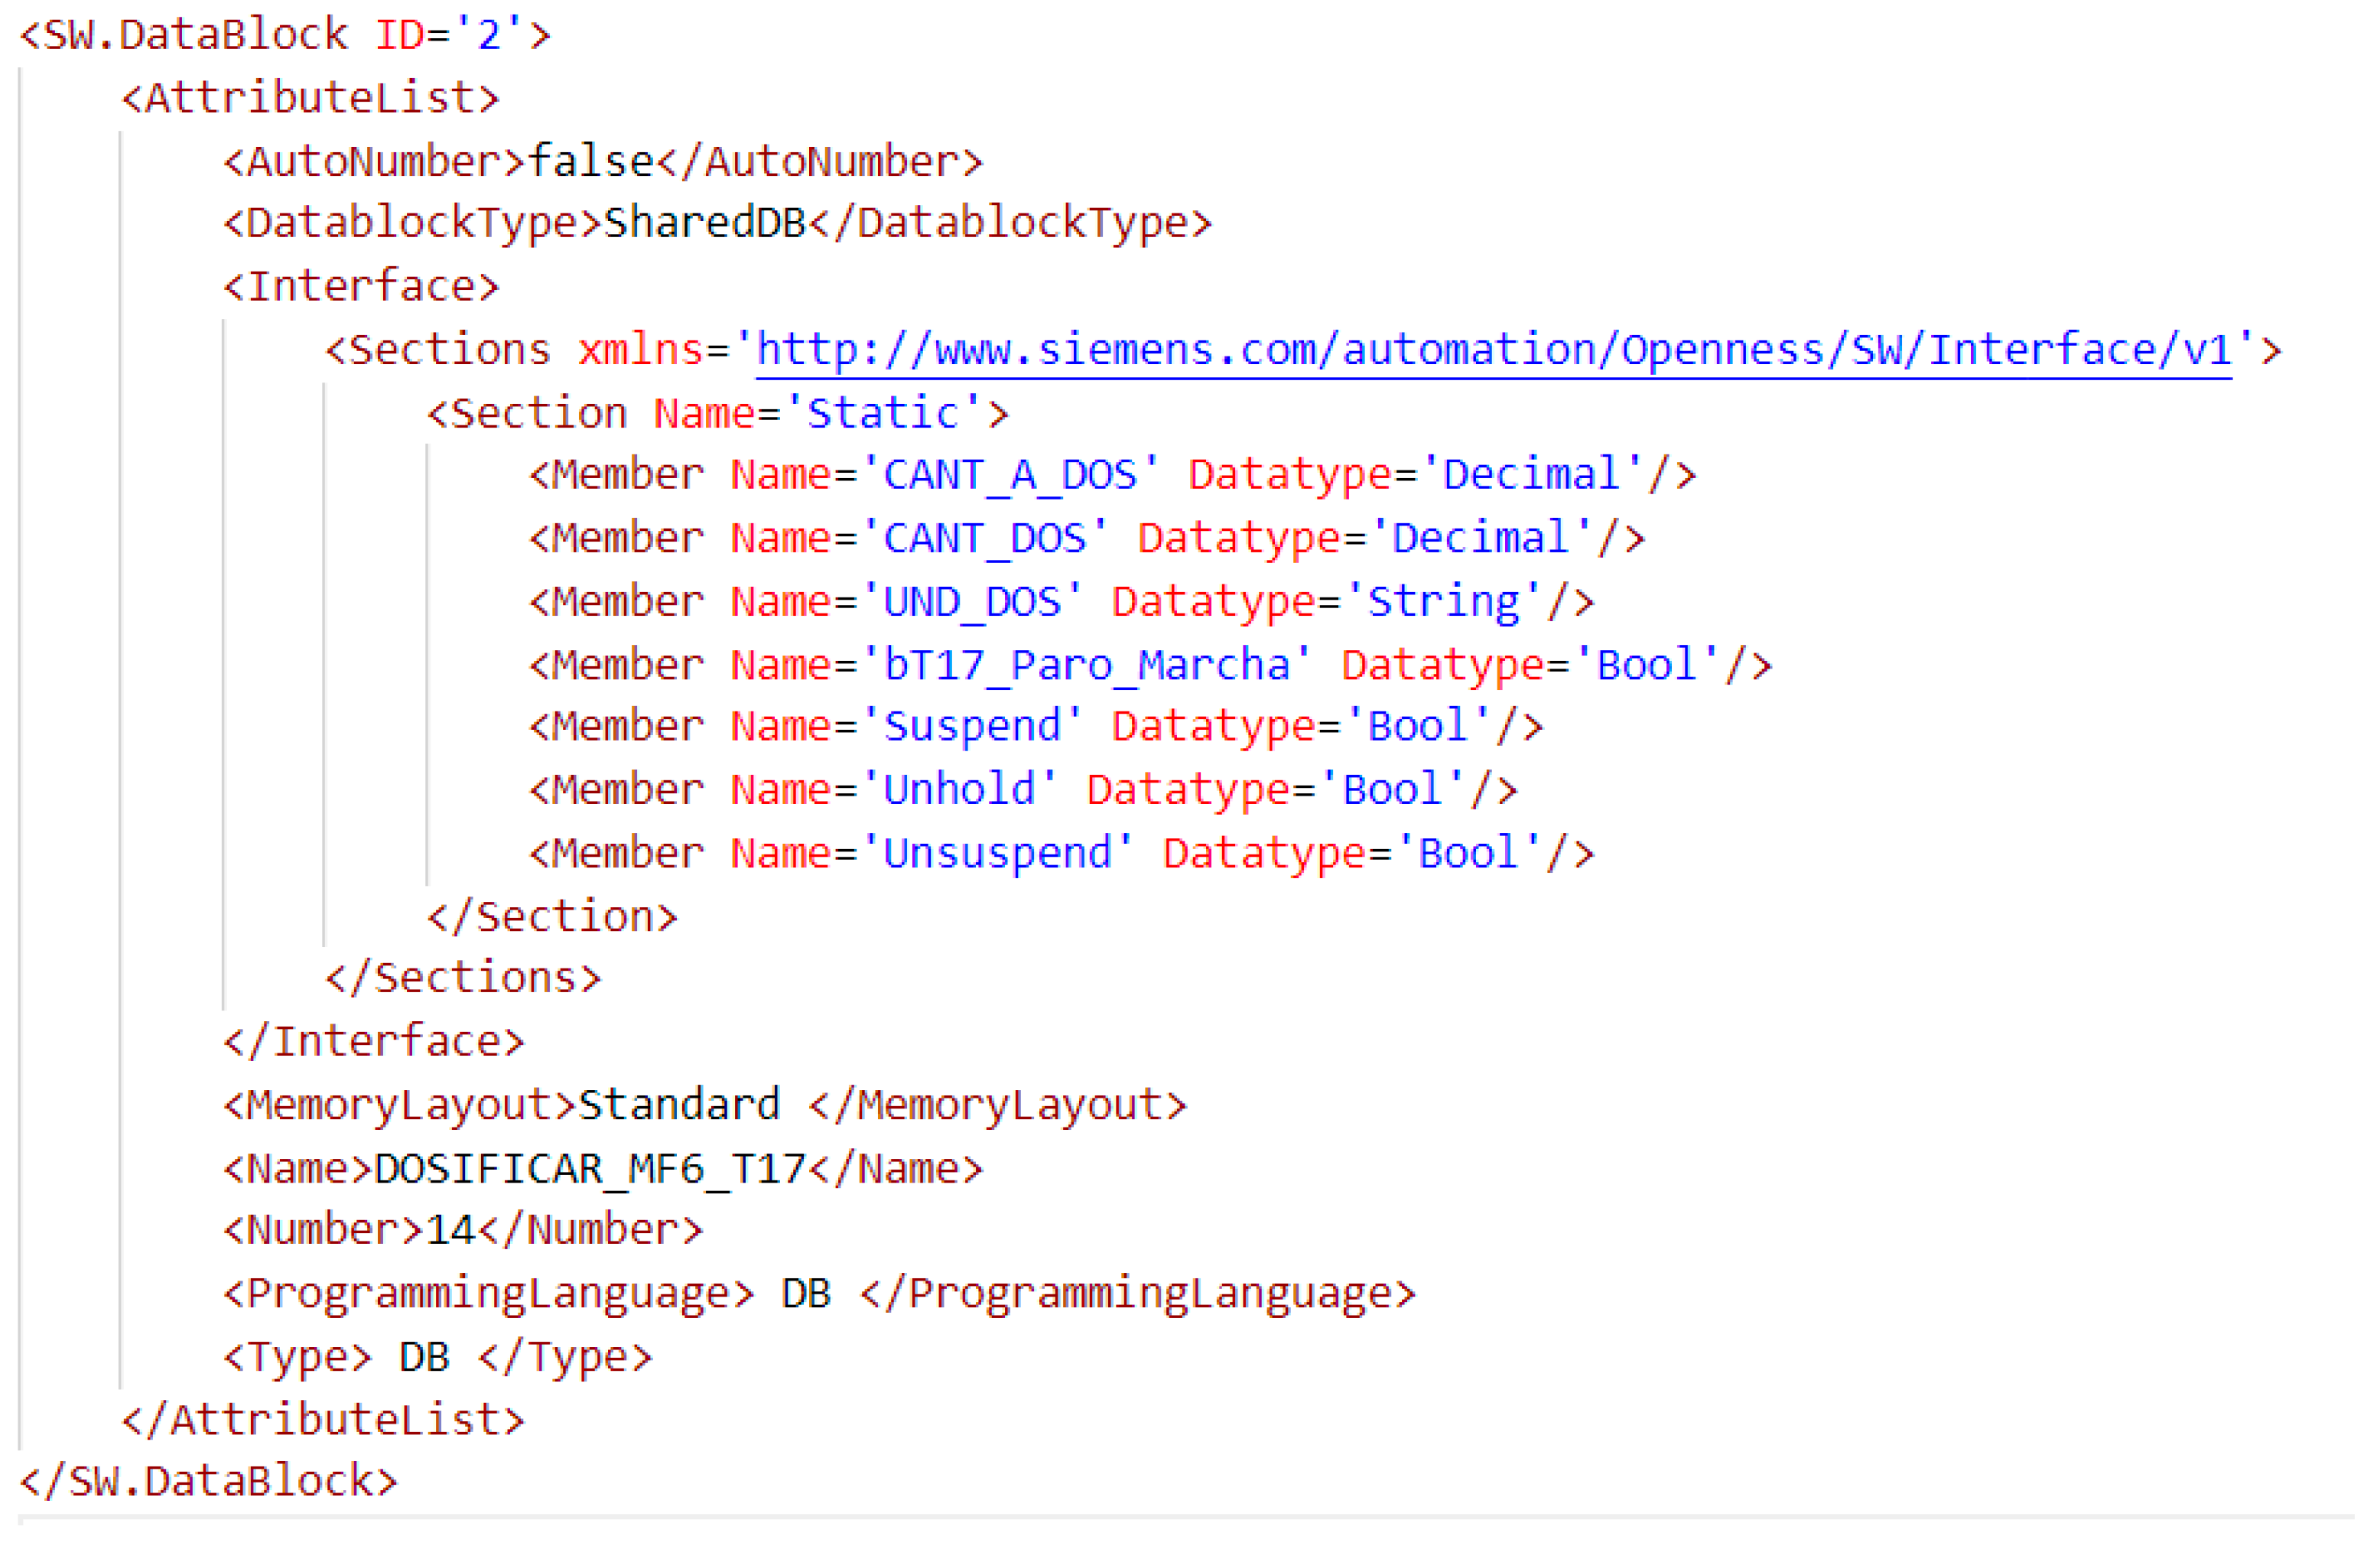
Task: Click the ProgrammingLanguage DB value
Action: (805, 1295)
